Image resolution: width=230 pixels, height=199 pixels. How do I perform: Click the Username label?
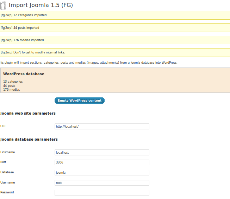(x=8, y=182)
